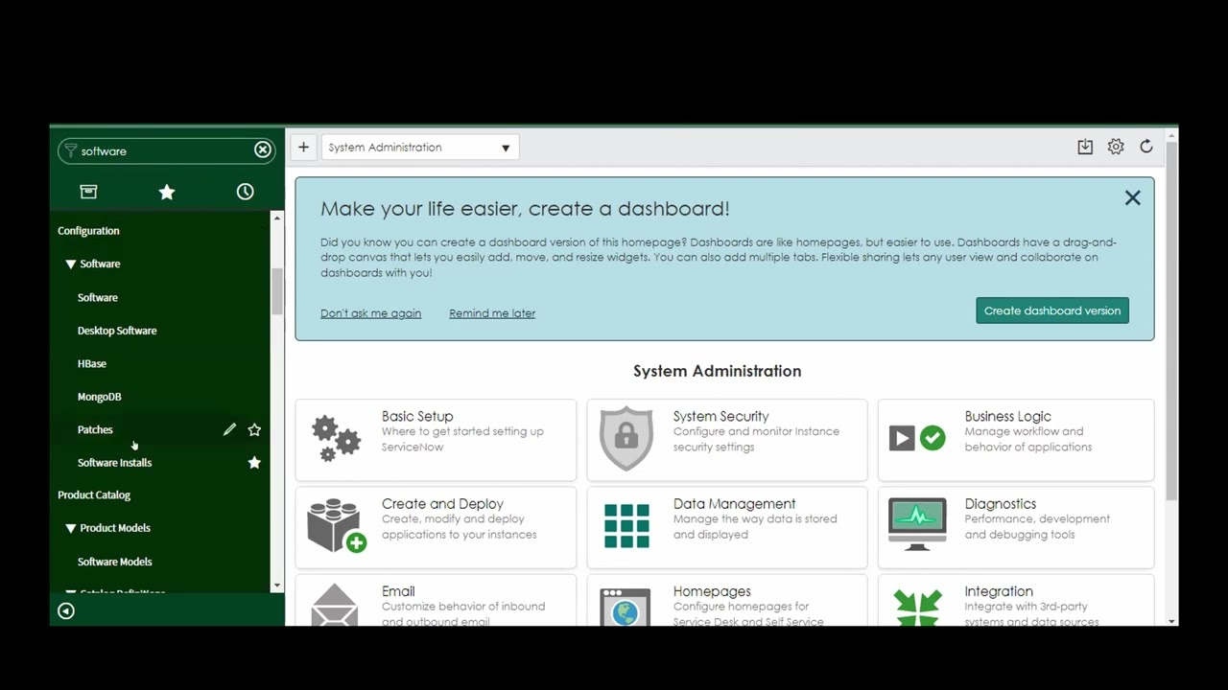1228x690 pixels.
Task: Open the Data Management link
Action: tap(734, 504)
